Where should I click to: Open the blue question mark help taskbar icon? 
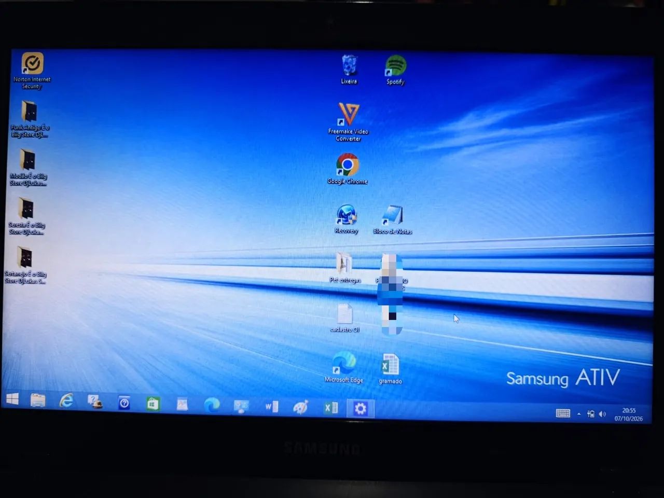(124, 403)
